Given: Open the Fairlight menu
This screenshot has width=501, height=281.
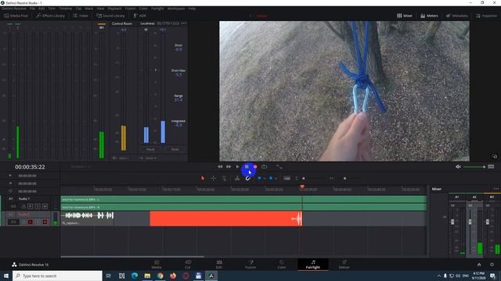Looking at the screenshot, I should 157,9.
